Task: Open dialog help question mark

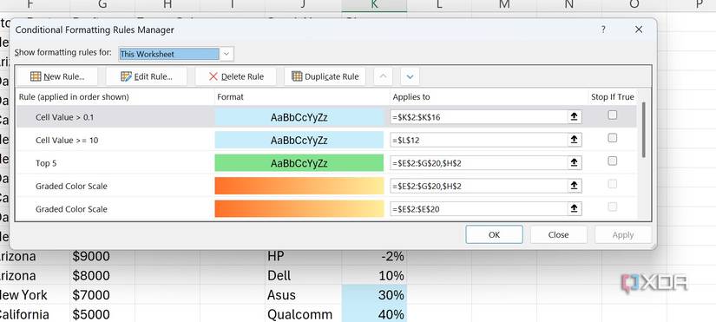Action: [x=603, y=30]
